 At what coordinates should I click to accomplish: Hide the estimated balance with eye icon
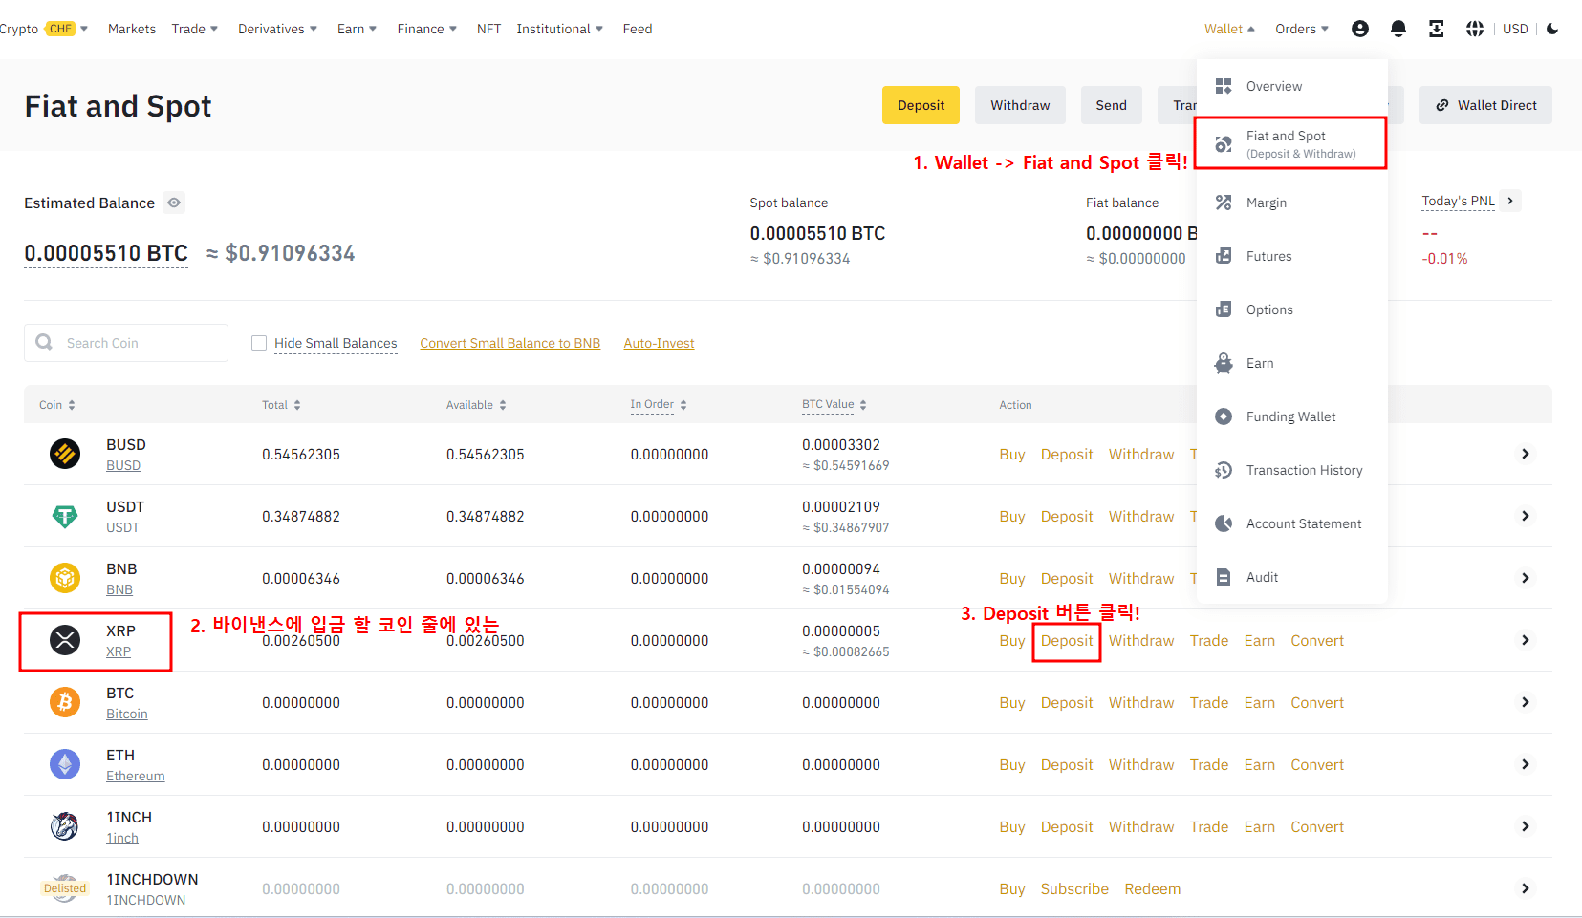tap(174, 203)
